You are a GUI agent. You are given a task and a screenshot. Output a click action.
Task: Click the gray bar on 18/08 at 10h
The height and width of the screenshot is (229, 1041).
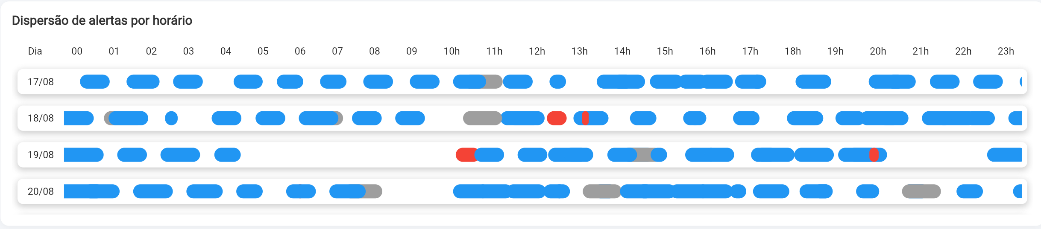pyautogui.click(x=482, y=118)
